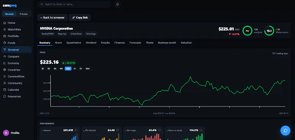Image resolution: width=295 pixels, height=140 pixels.
Task: Select the 1M price range
Action: tap(55, 69)
